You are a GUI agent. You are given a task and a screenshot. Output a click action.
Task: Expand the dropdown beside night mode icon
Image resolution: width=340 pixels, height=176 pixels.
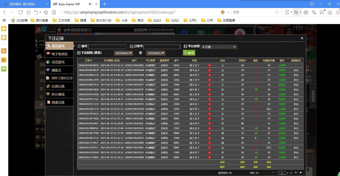[291, 12]
